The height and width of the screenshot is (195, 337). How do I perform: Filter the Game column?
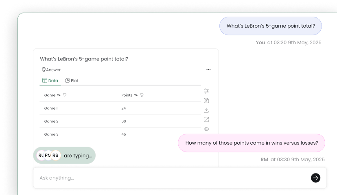[x=65, y=95]
